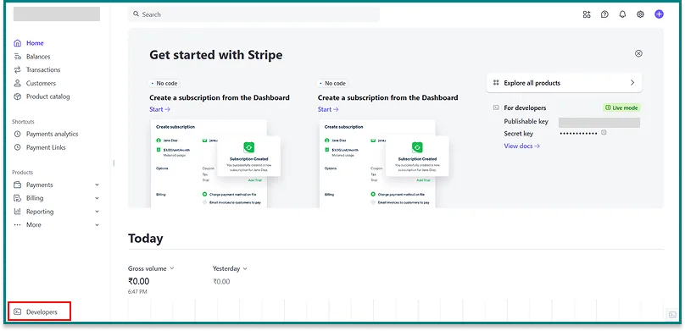This screenshot has height=331, width=685.
Task: Click the Billing icon in sidebar
Action: coord(18,198)
